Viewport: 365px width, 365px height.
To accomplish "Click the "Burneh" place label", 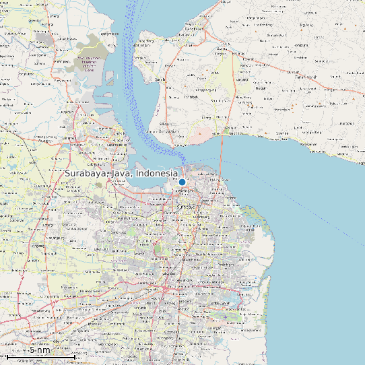I will [222, 49].
